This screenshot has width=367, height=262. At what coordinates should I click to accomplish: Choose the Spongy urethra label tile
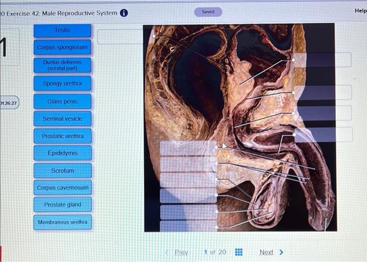click(x=62, y=83)
